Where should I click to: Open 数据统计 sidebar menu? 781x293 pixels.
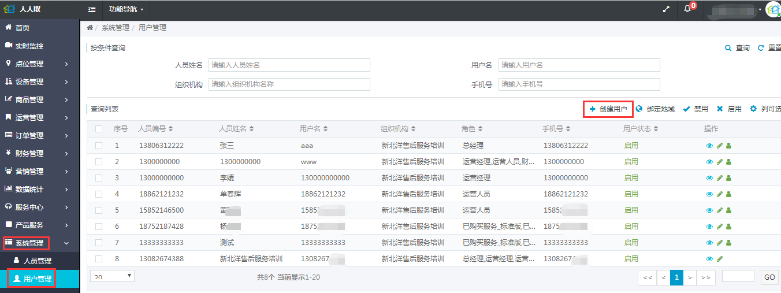[40, 189]
